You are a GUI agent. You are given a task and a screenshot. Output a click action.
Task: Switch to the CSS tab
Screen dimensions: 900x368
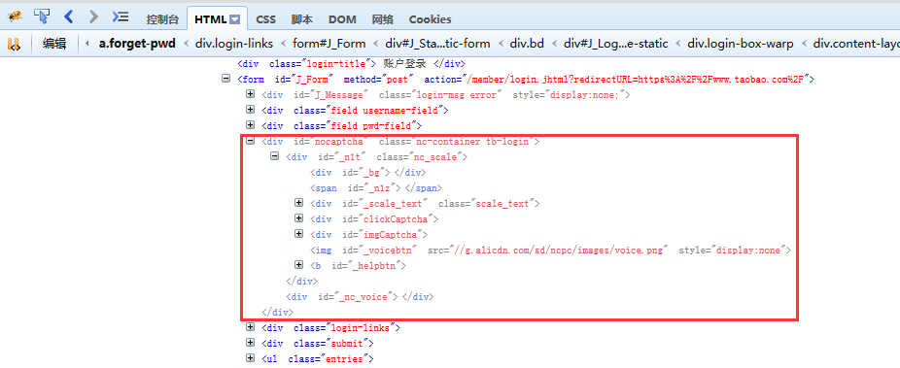tap(265, 19)
